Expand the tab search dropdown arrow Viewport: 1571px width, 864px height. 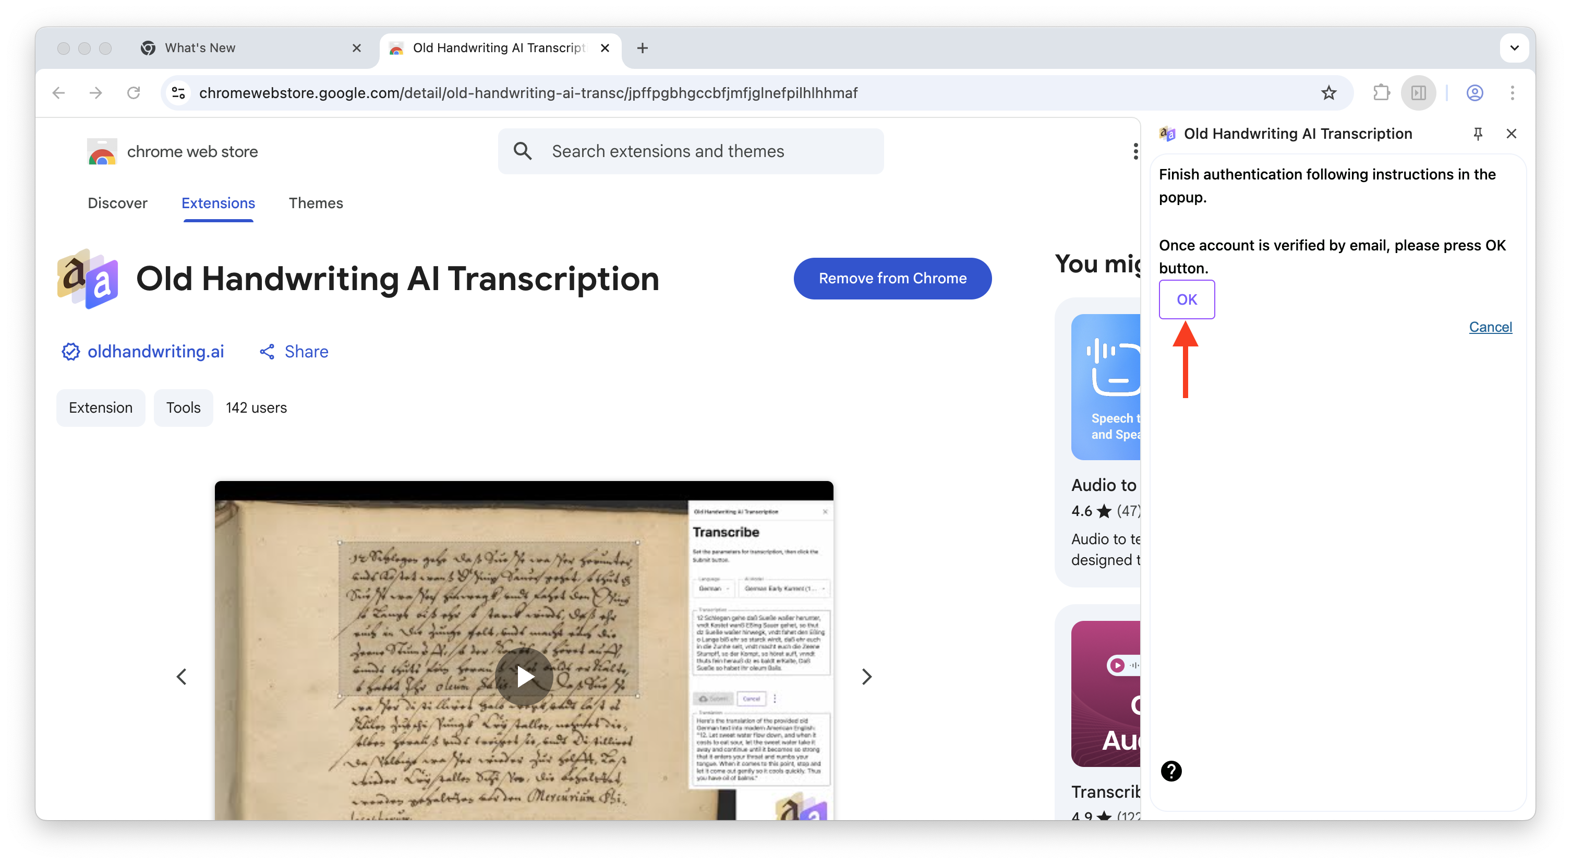point(1514,47)
